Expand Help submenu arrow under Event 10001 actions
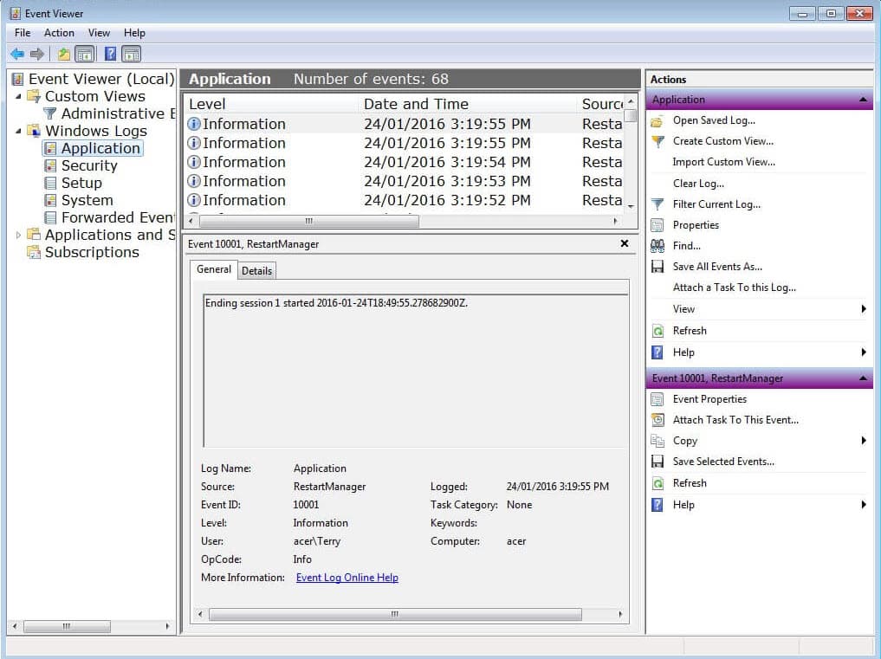Screen dimensions: 881x659 pos(864,505)
